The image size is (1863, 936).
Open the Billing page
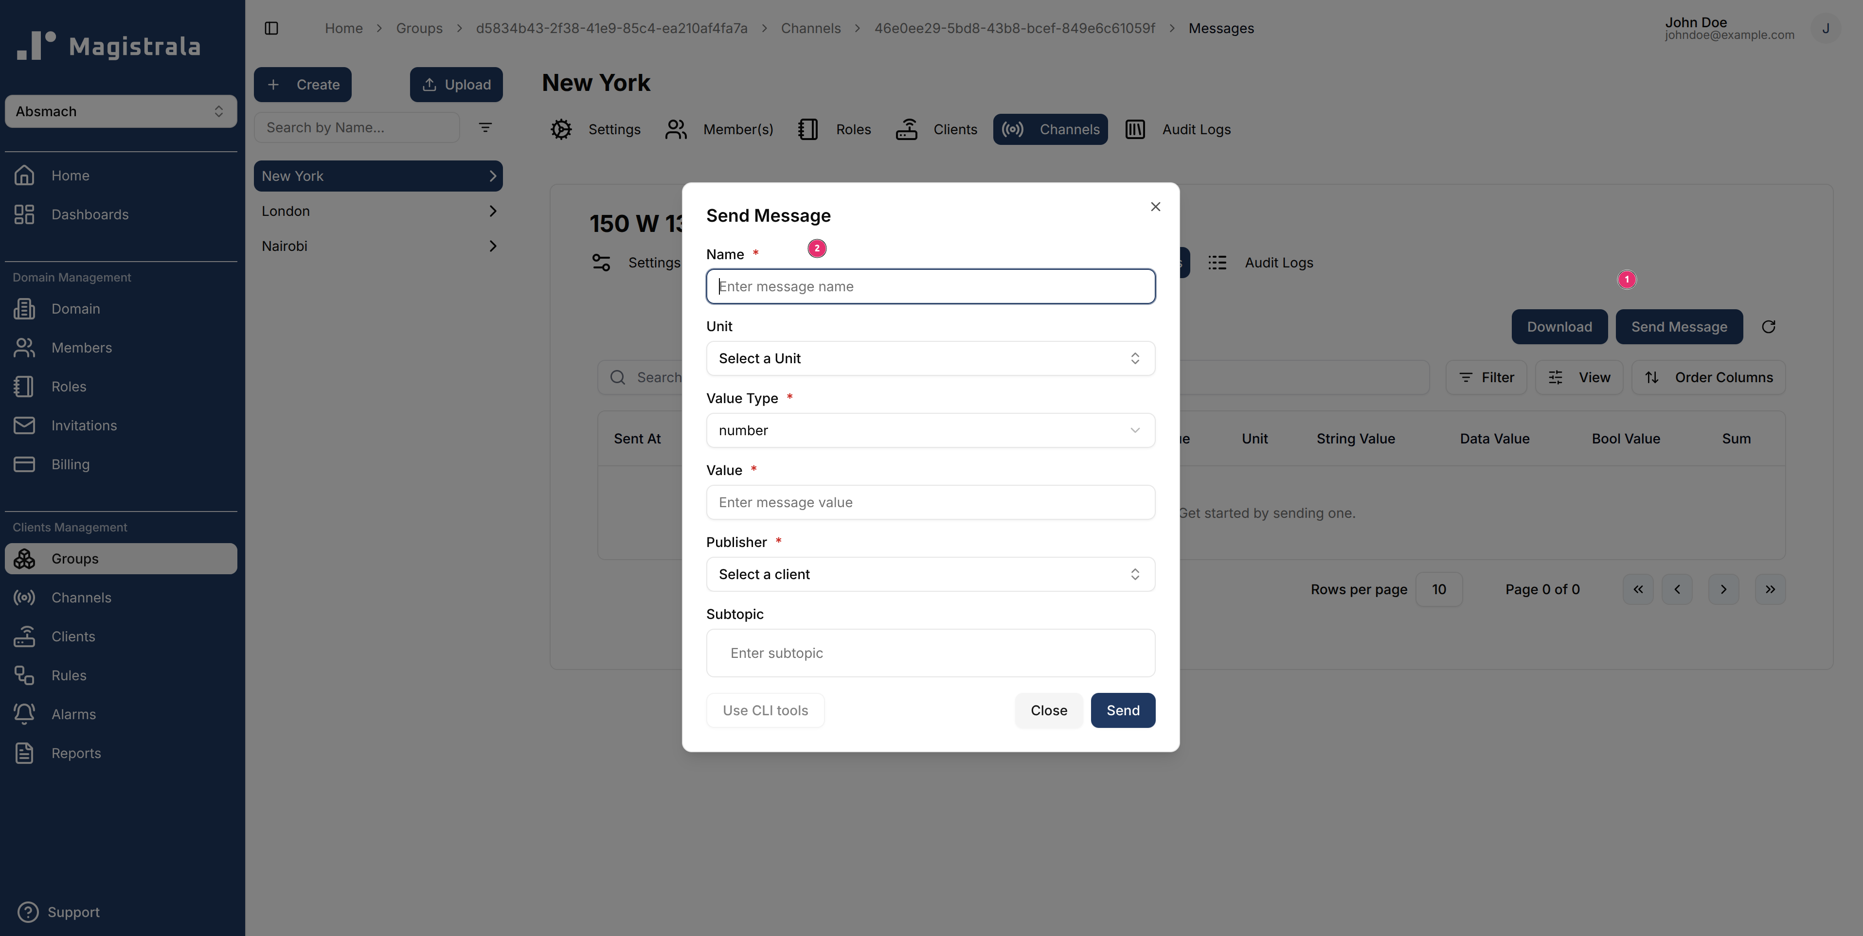[x=70, y=464]
